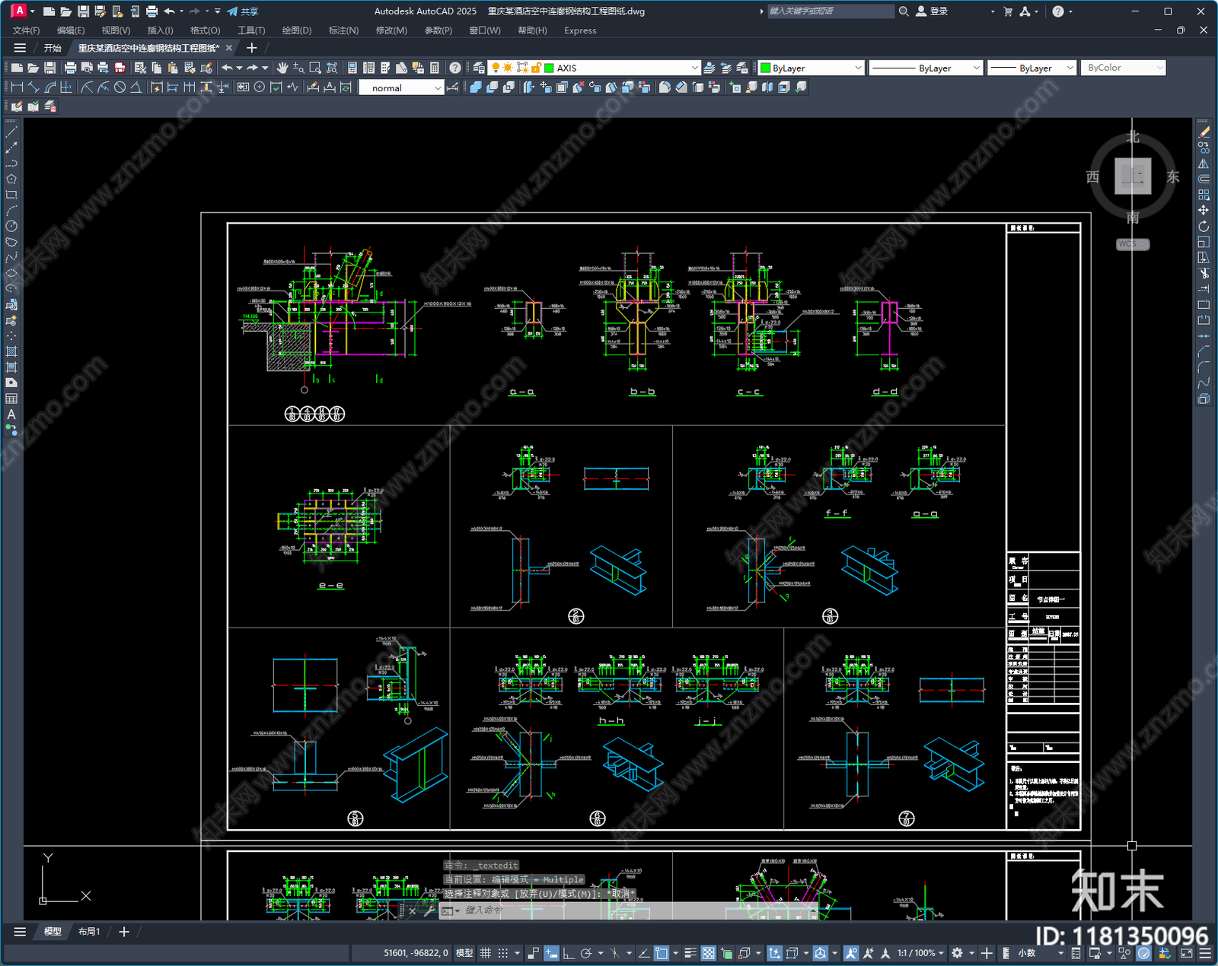This screenshot has width=1218, height=966.
Task: Click the Export to DWF icon
Action: 120,68
